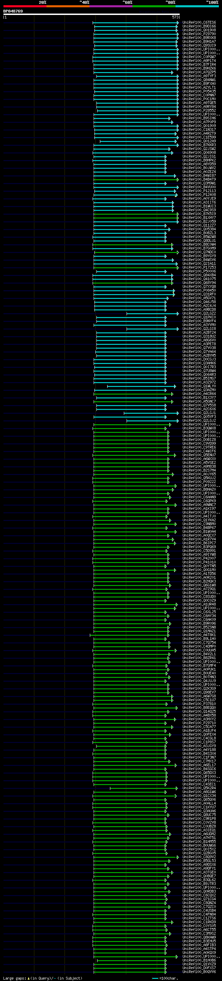Select hit label UniRef100_Q31RF0

(x=199, y=294)
